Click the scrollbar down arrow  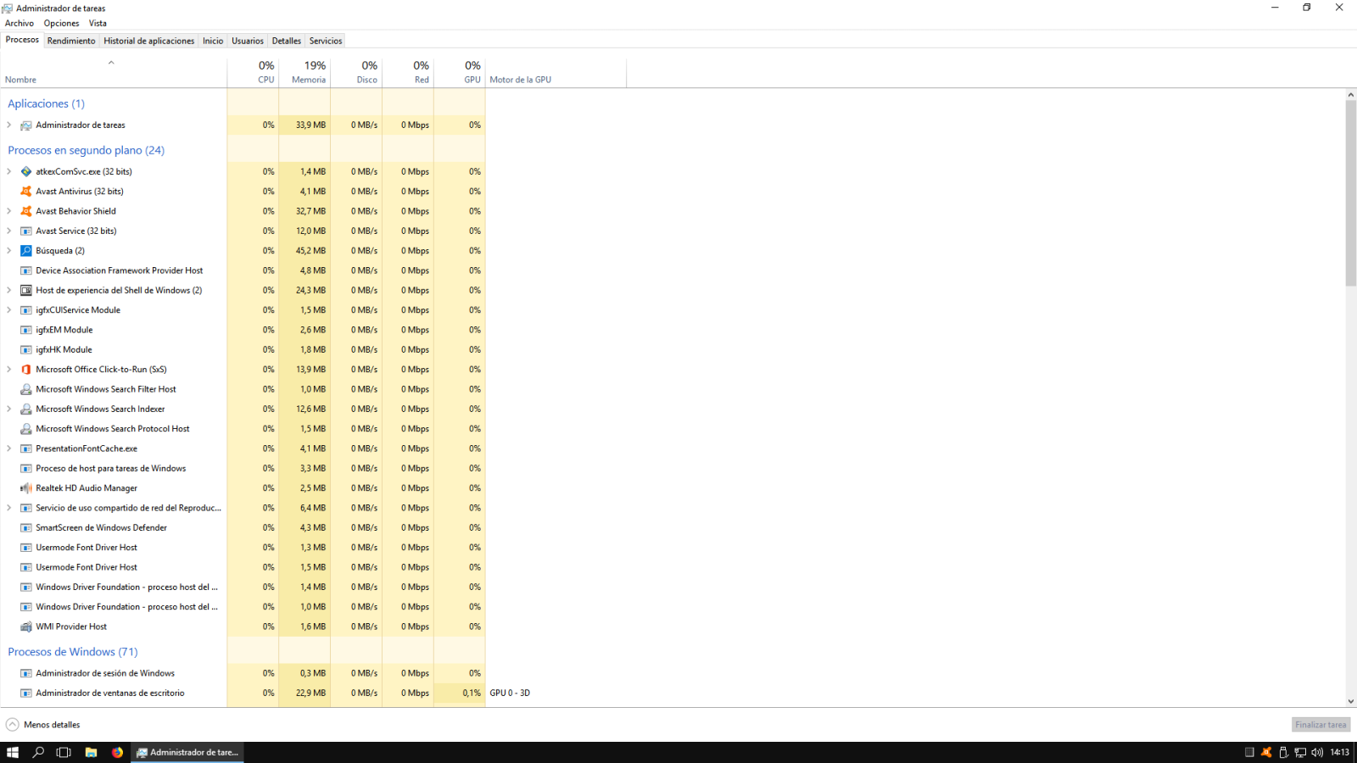point(1350,701)
